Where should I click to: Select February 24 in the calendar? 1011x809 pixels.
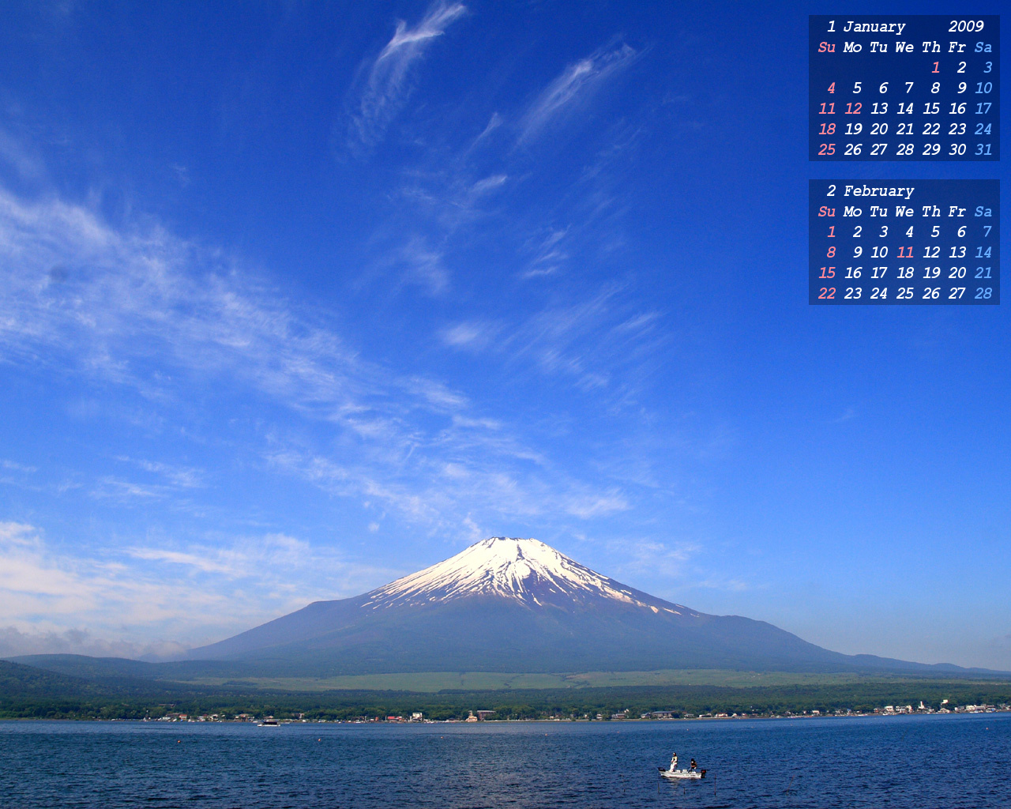879,294
